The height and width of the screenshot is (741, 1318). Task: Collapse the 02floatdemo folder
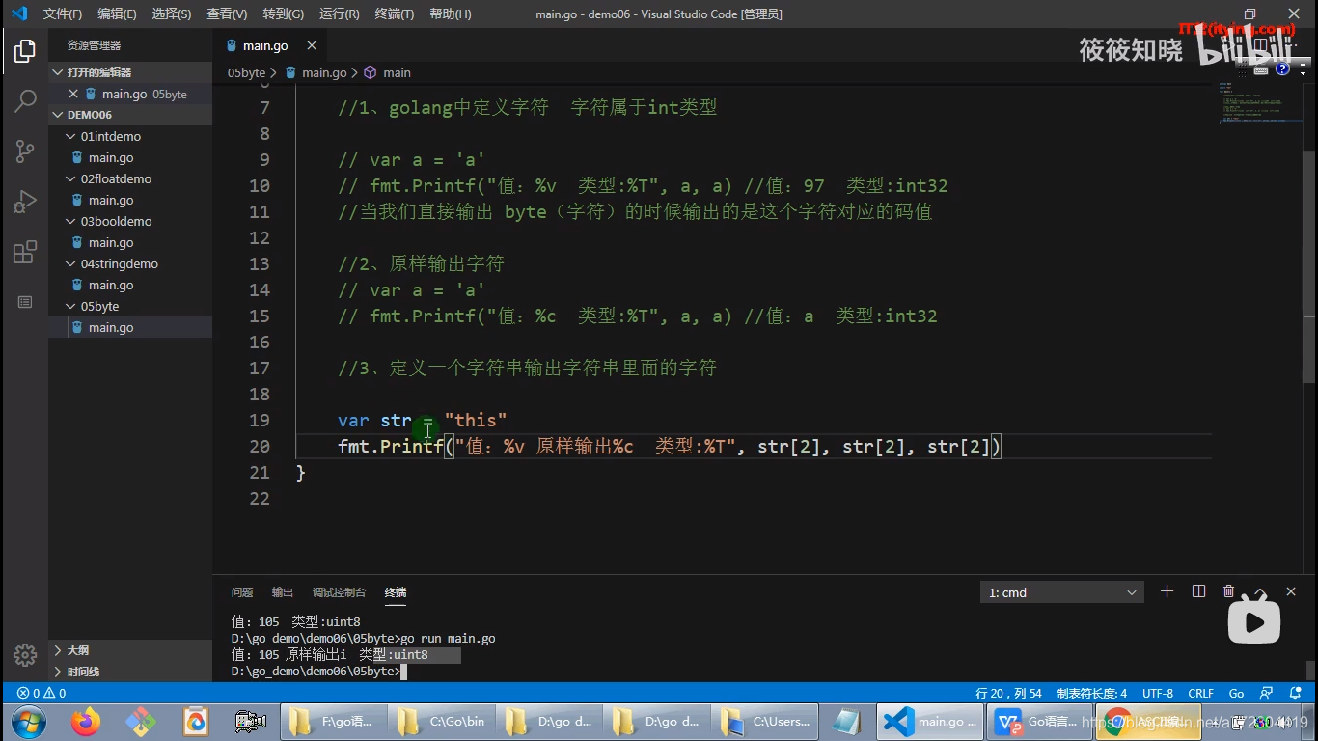point(130,178)
